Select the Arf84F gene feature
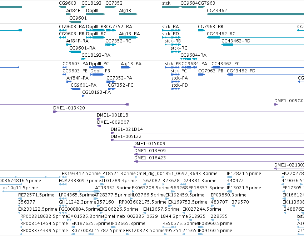304x236 pixels. pos(68,14)
